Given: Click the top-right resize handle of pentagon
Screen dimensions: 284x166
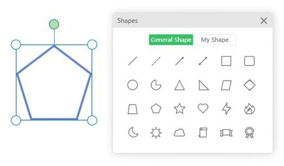Looking at the screenshot, I should (92, 44).
